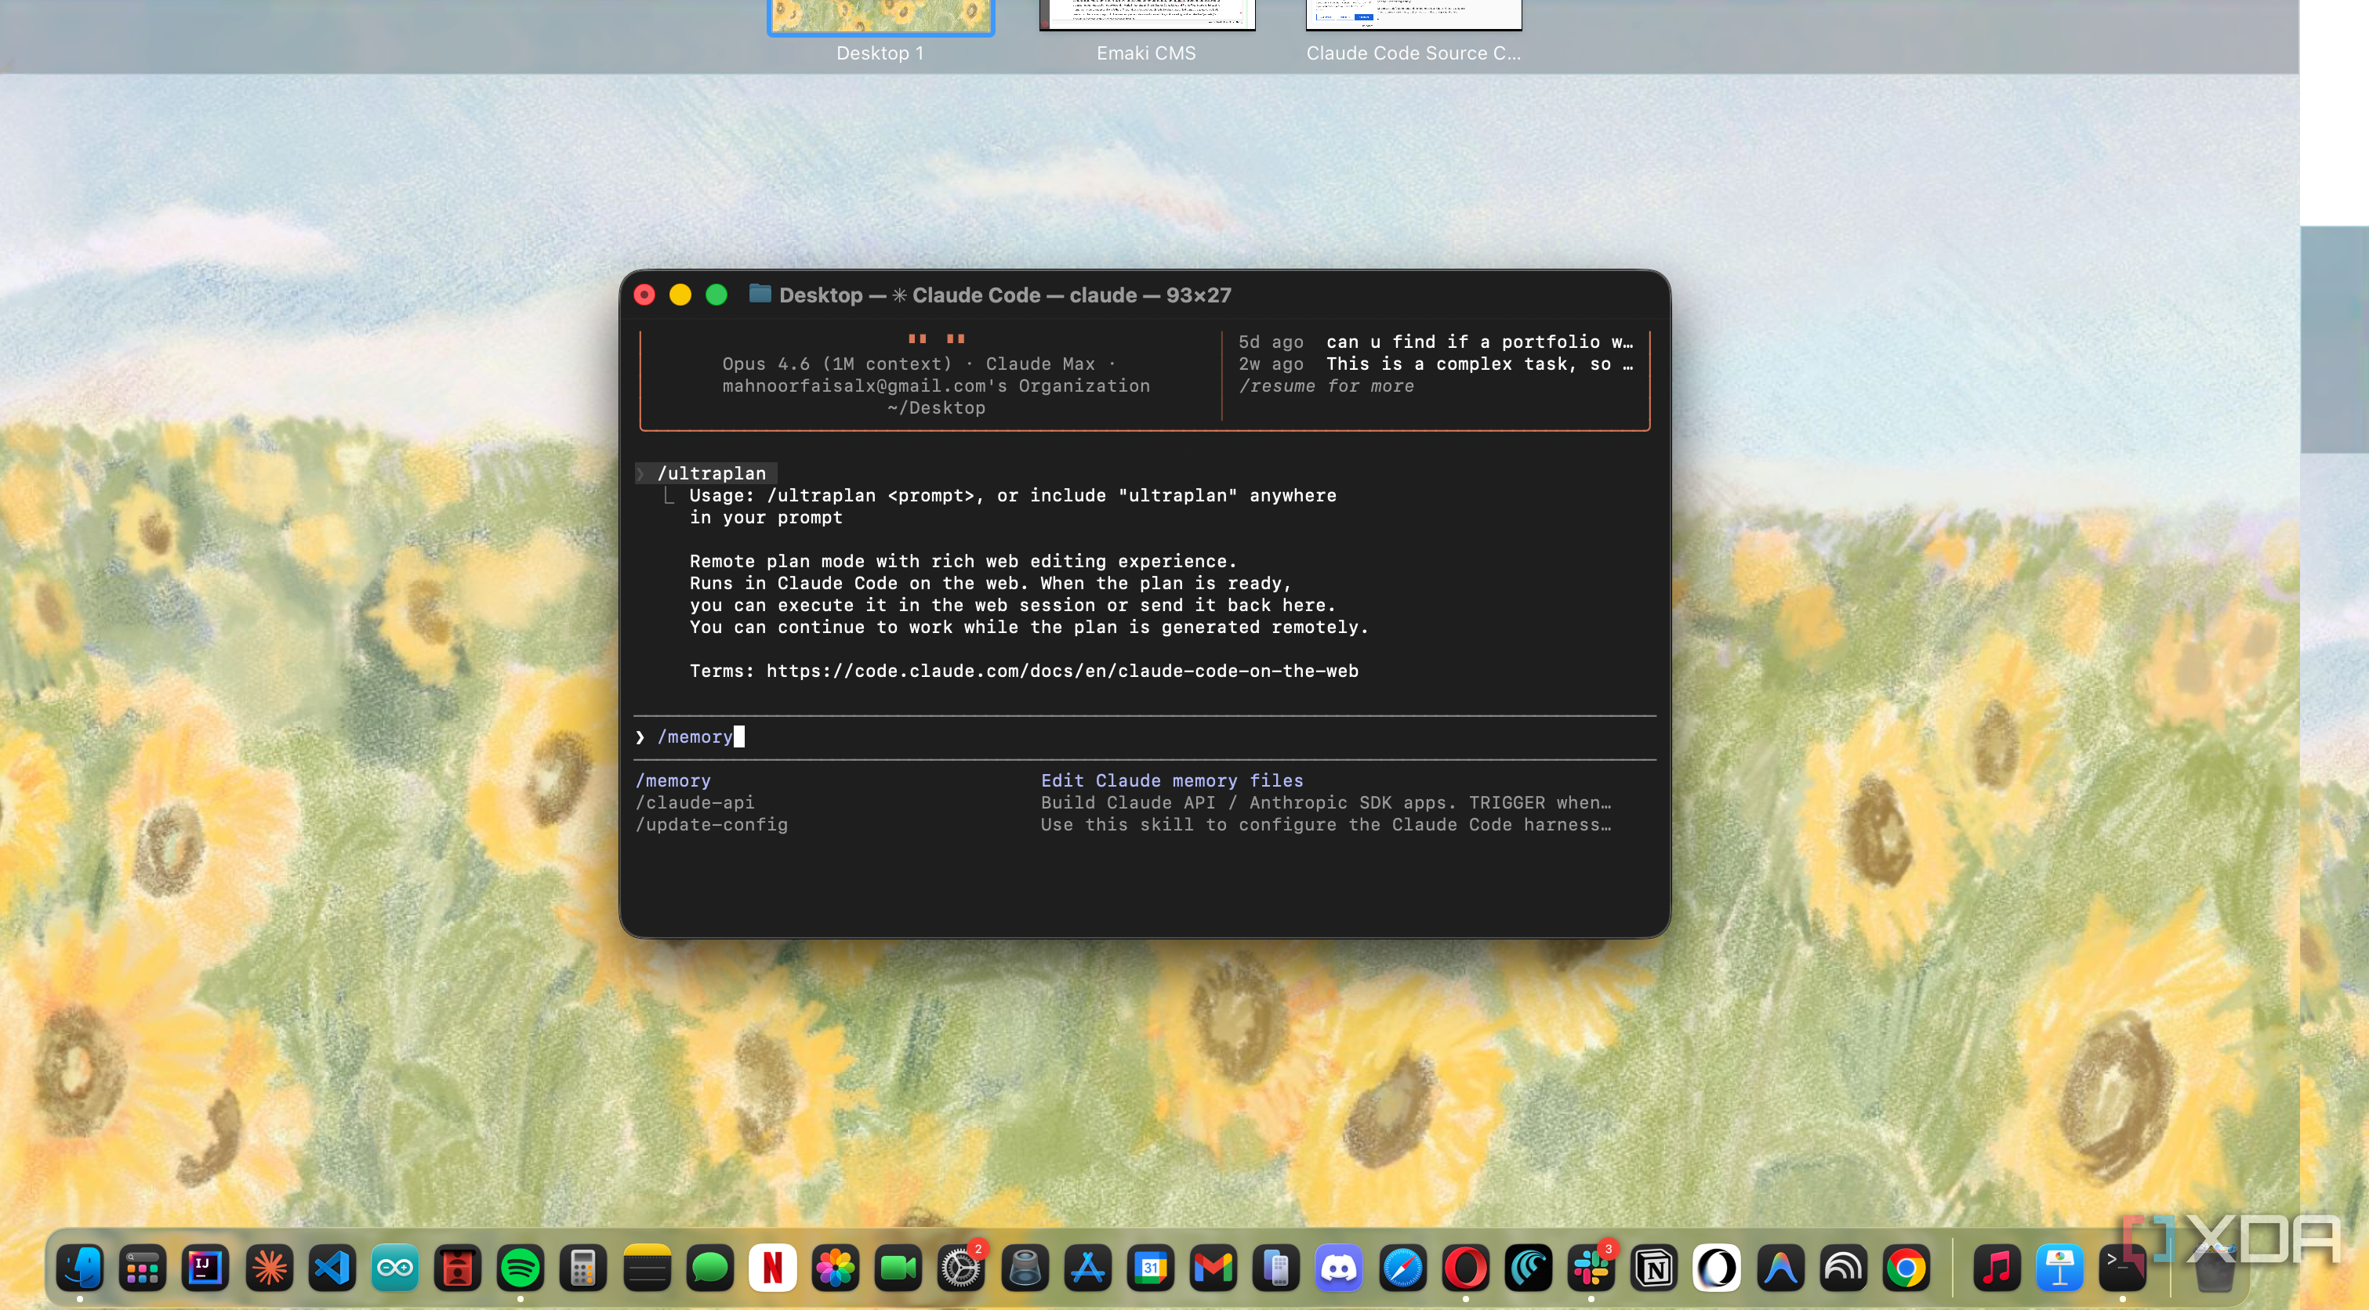Open the Arduino IDE dock icon

pyautogui.click(x=395, y=1268)
